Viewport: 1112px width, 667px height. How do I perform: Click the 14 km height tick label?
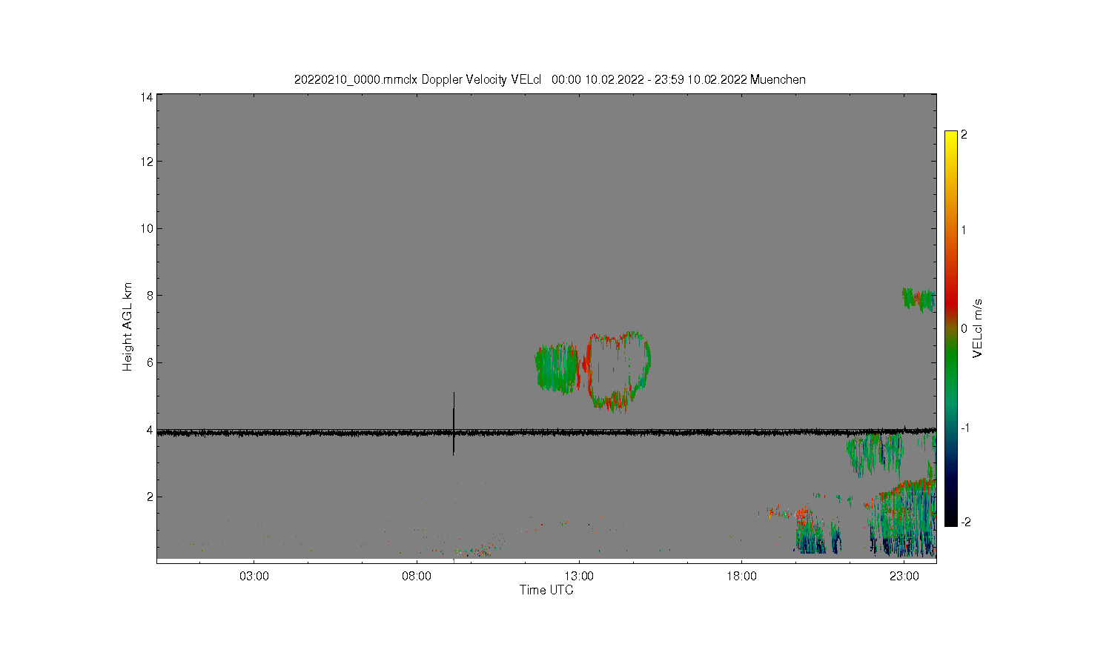click(147, 97)
